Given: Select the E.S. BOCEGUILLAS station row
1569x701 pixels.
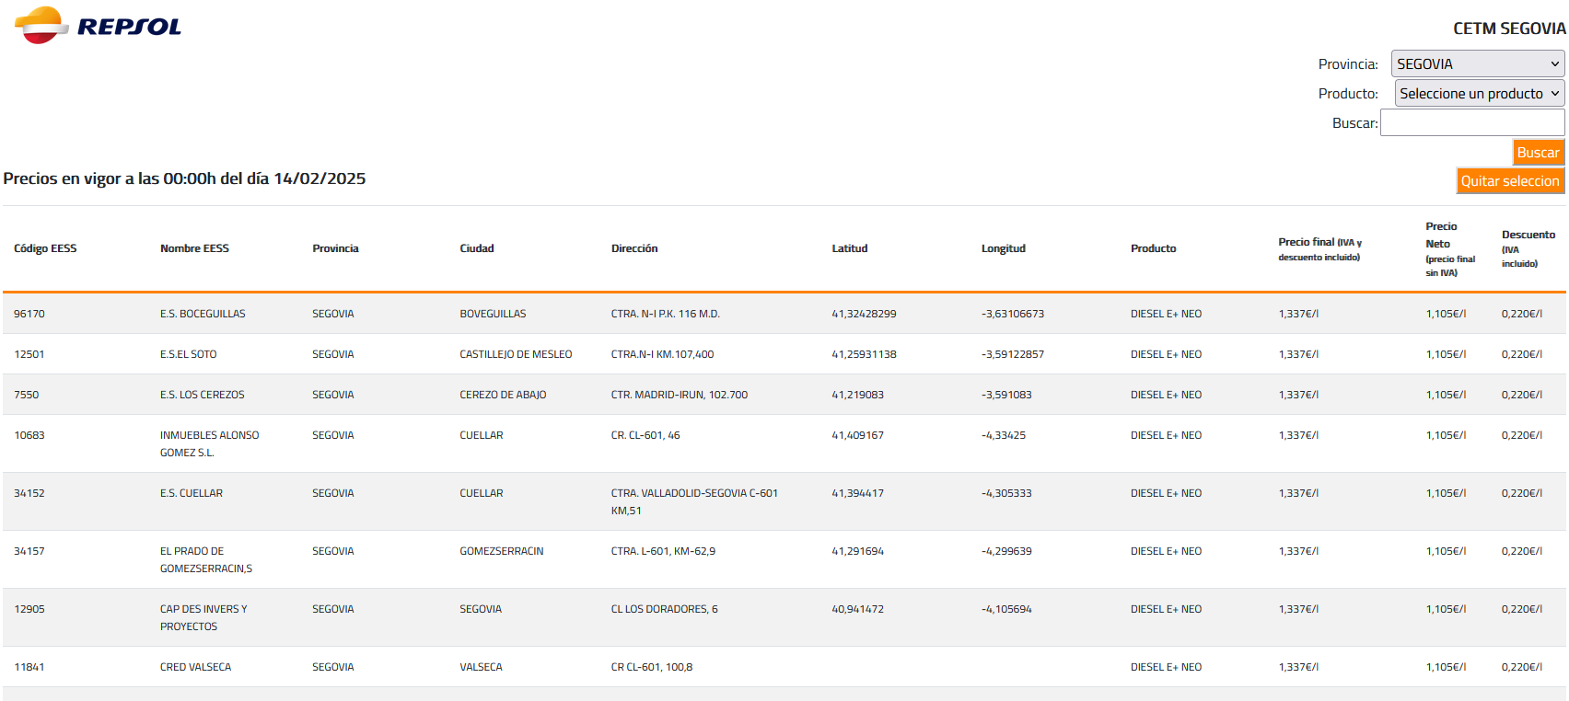Looking at the screenshot, I should click(x=203, y=314).
